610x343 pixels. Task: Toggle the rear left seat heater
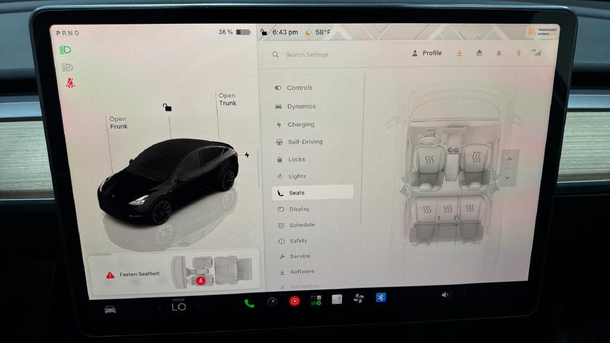tap(427, 210)
